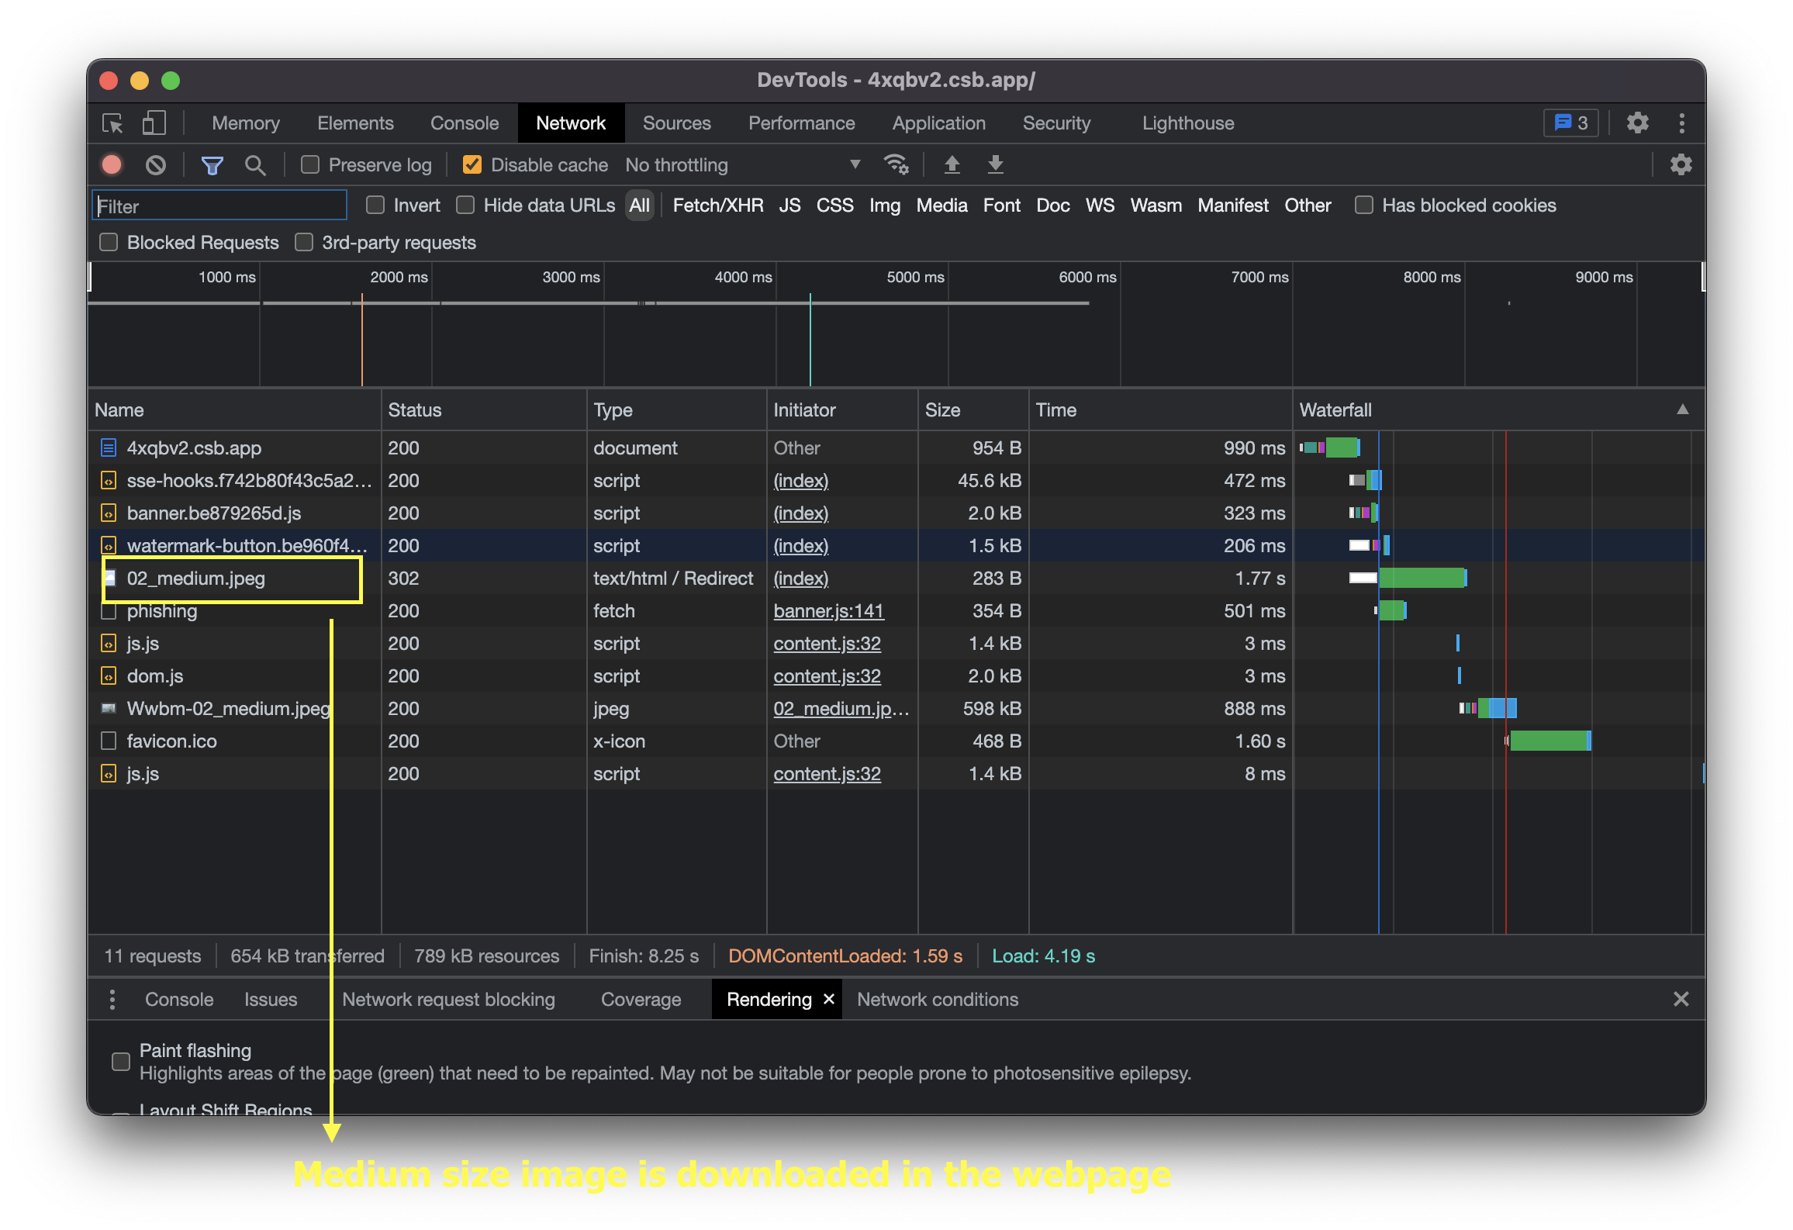Click script icon of dom.js row
This screenshot has height=1230, width=1793.
click(109, 675)
